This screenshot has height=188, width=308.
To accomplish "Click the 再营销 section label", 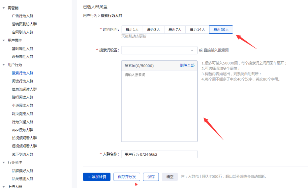I will pos(13,8).
